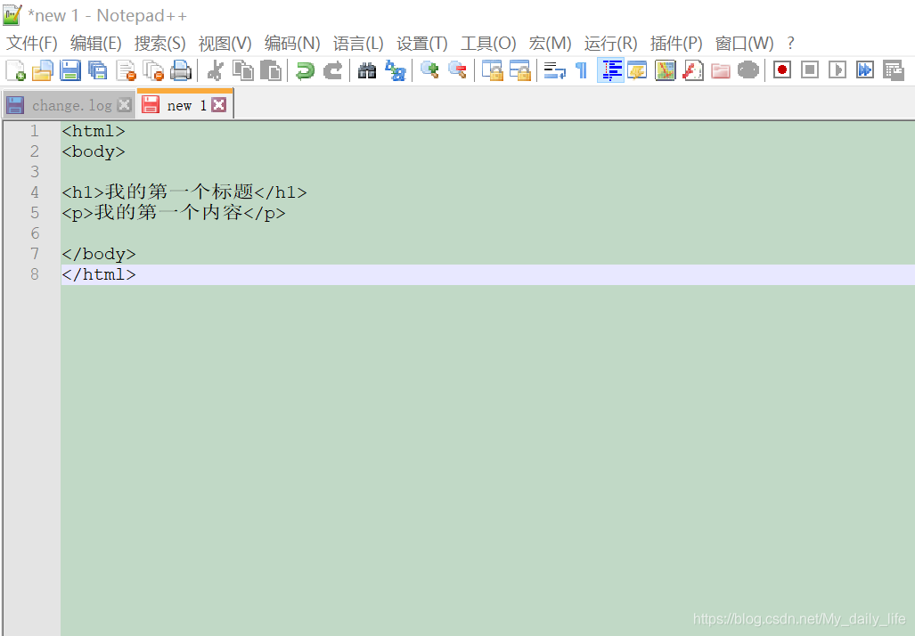Open the 编码(N) menu
Viewport: 915px width, 636px height.
(x=291, y=43)
